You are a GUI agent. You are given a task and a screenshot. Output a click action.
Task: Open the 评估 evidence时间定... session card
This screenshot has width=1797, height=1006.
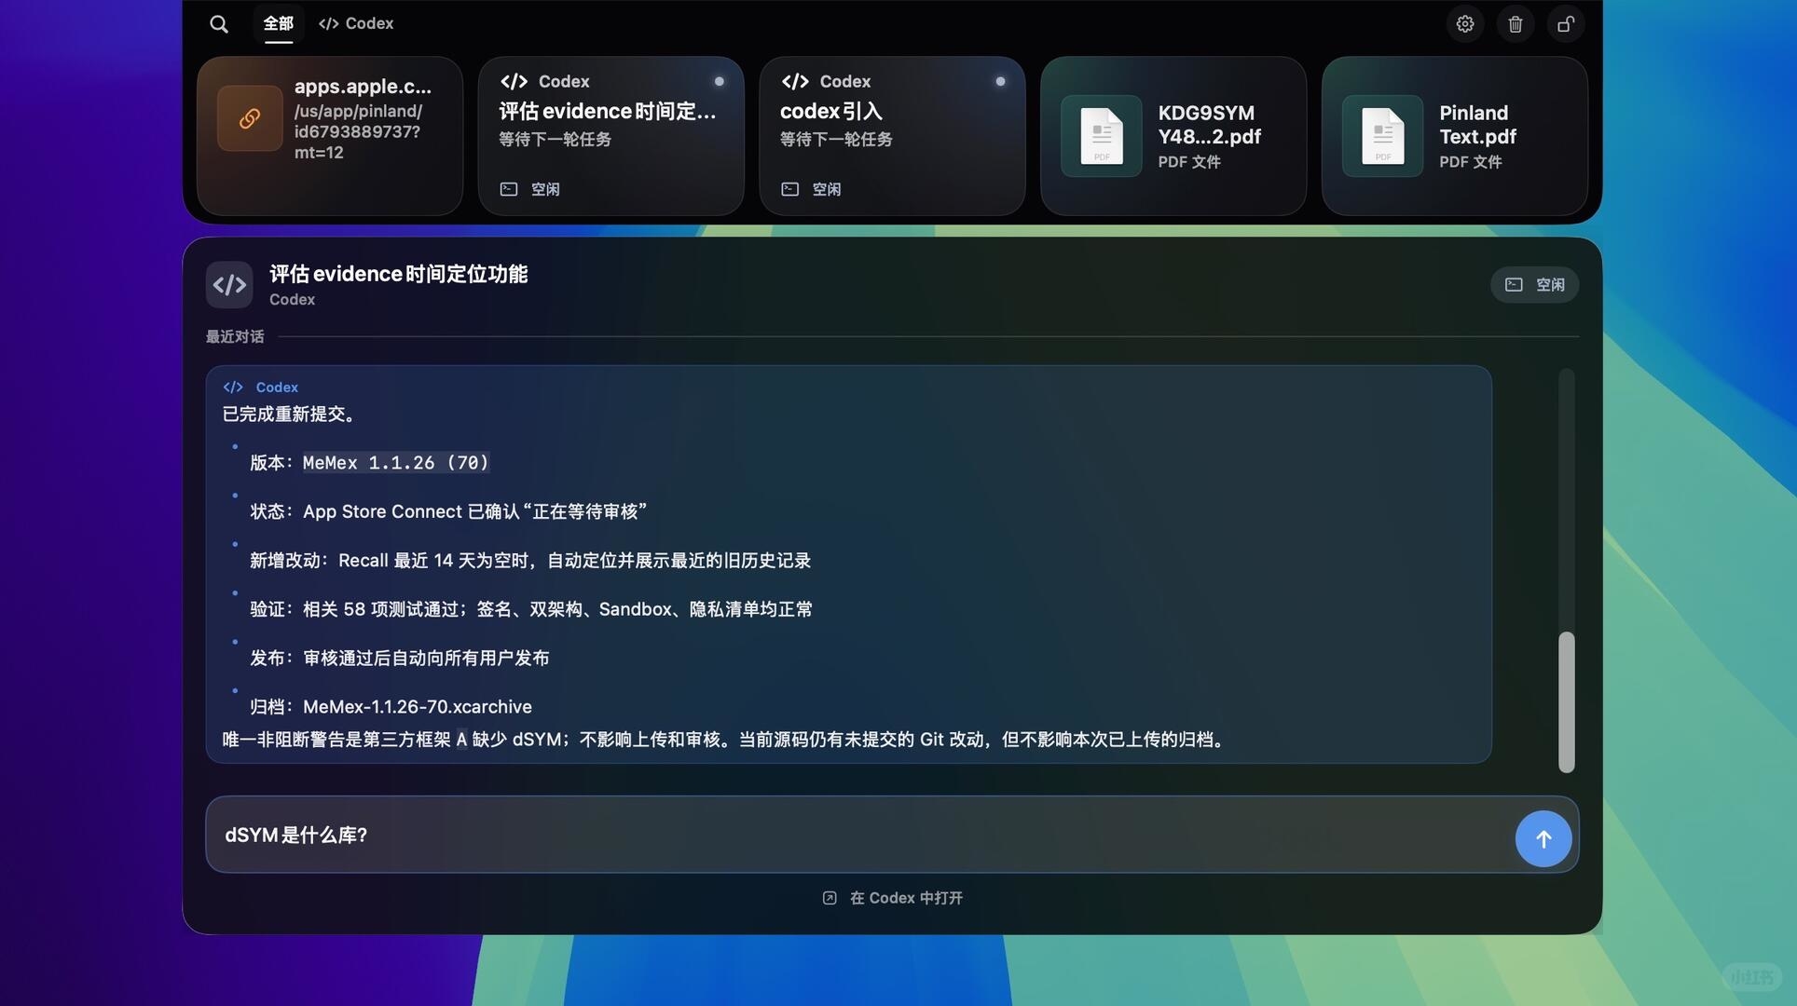pos(611,136)
